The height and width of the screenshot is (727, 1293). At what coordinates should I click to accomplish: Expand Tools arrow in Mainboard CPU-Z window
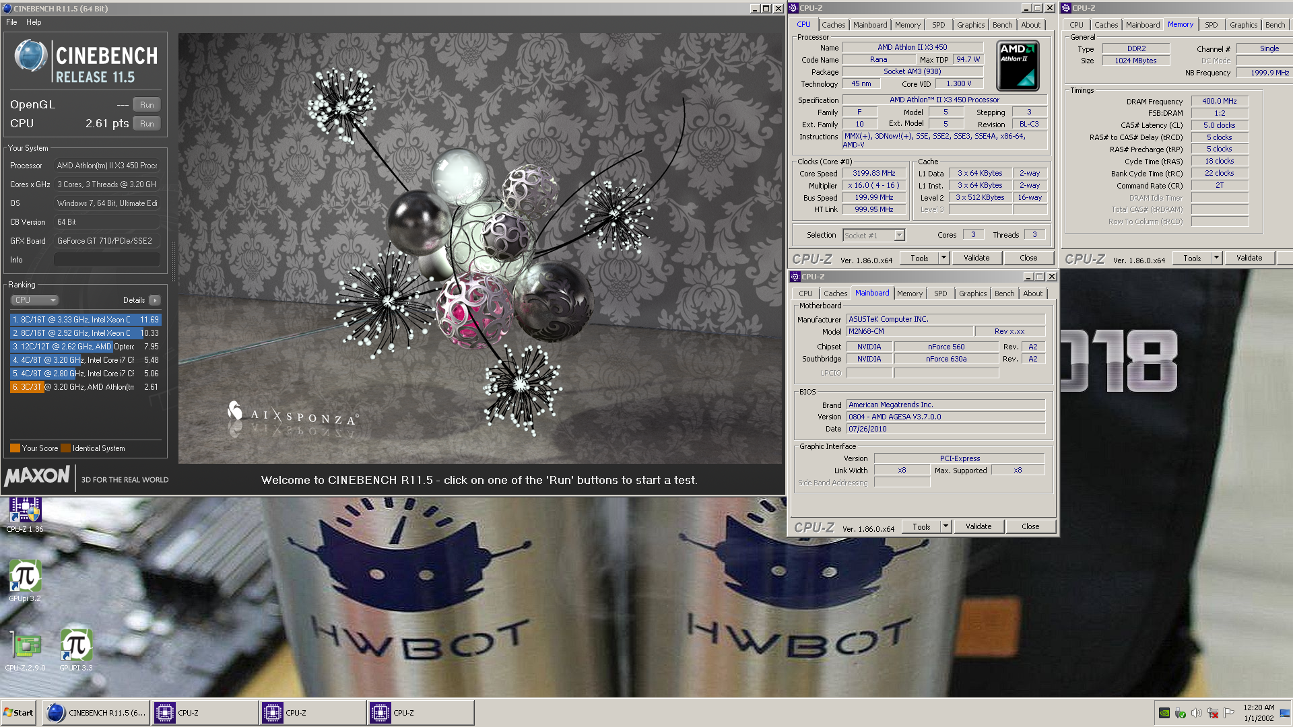coord(946,527)
